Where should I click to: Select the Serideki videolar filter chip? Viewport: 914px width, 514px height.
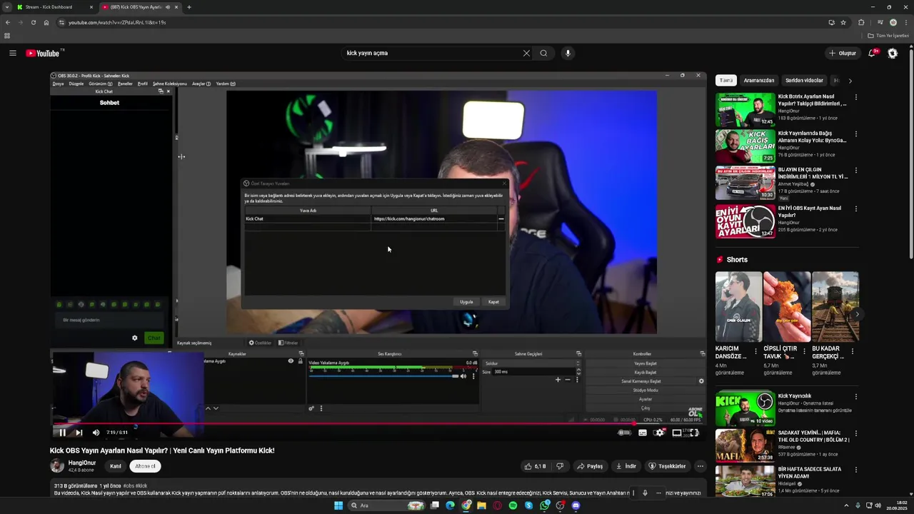point(804,81)
